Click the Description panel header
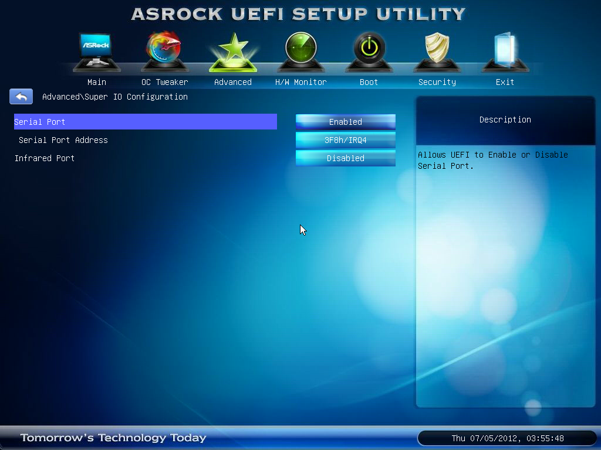The image size is (601, 450). (x=505, y=120)
